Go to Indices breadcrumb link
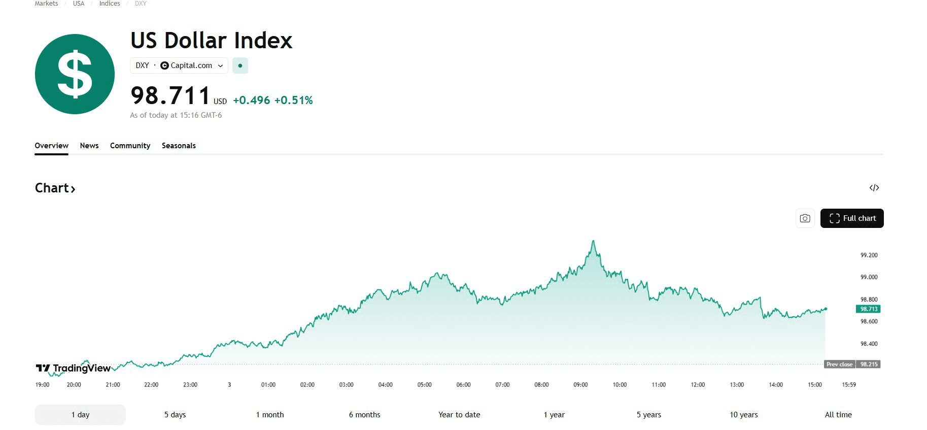 (x=110, y=4)
